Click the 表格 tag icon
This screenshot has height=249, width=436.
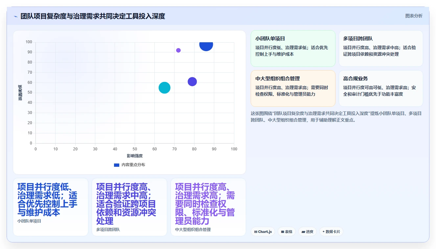click(282, 232)
